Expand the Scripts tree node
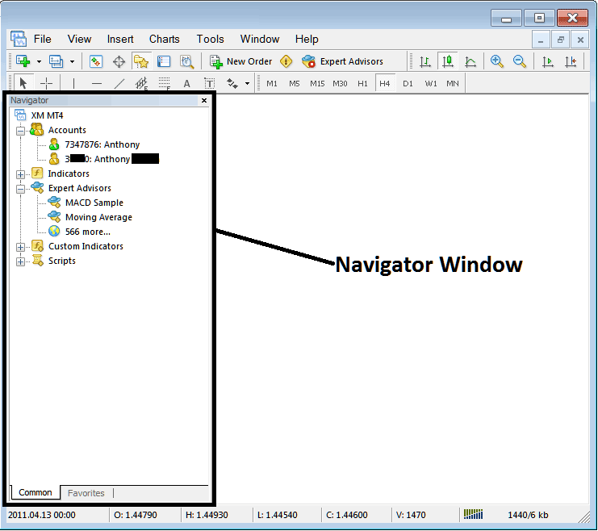This screenshot has height=531, width=598. (21, 261)
